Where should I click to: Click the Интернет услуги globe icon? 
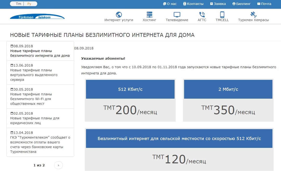119,14
